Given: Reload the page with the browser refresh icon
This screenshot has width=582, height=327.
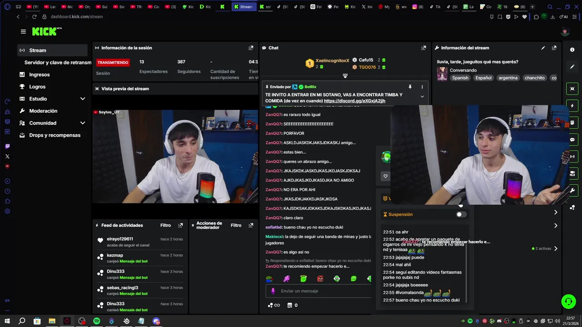Looking at the screenshot, I should pos(34,17).
